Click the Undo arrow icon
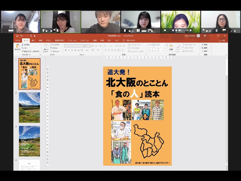 [x=21, y=36]
